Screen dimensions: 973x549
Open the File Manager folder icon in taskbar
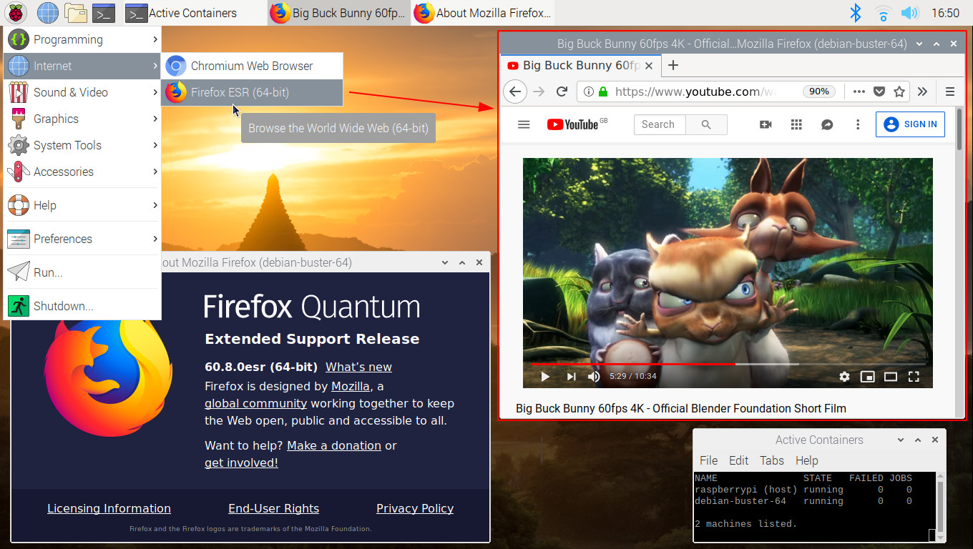click(x=75, y=13)
